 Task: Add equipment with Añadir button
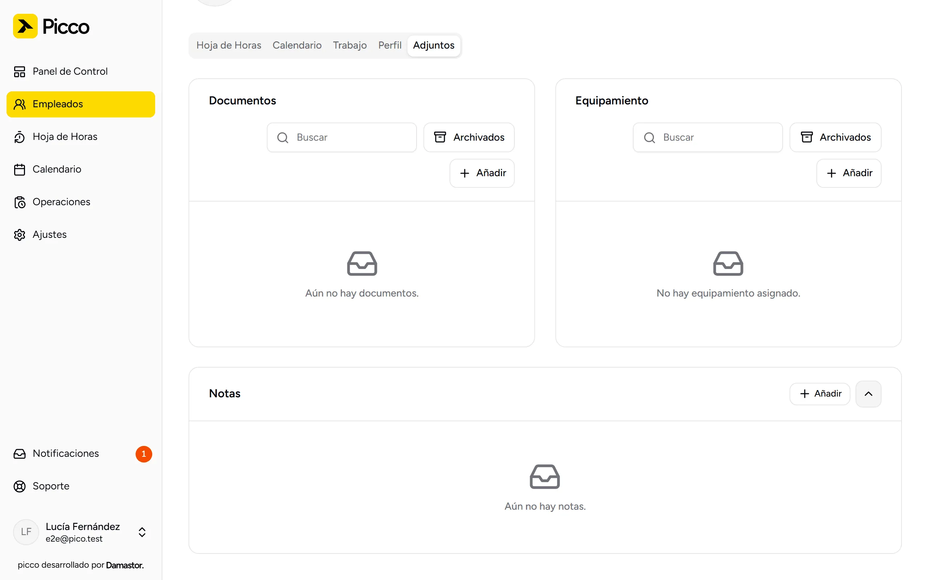[x=849, y=173]
